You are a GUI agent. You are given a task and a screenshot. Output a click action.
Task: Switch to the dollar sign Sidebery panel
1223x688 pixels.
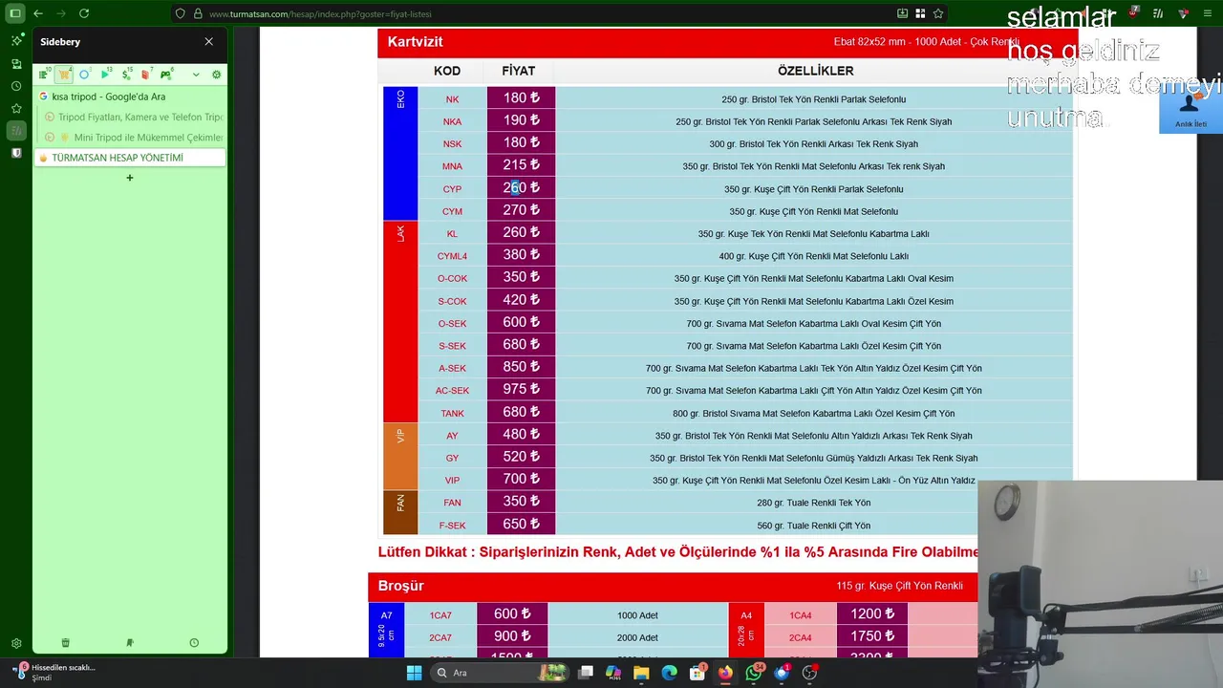coord(126,74)
